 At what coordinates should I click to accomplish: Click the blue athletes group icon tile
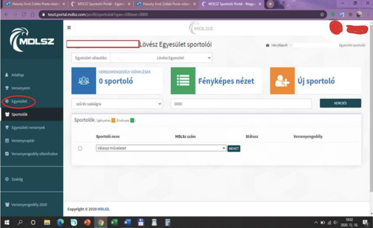tap(84, 81)
